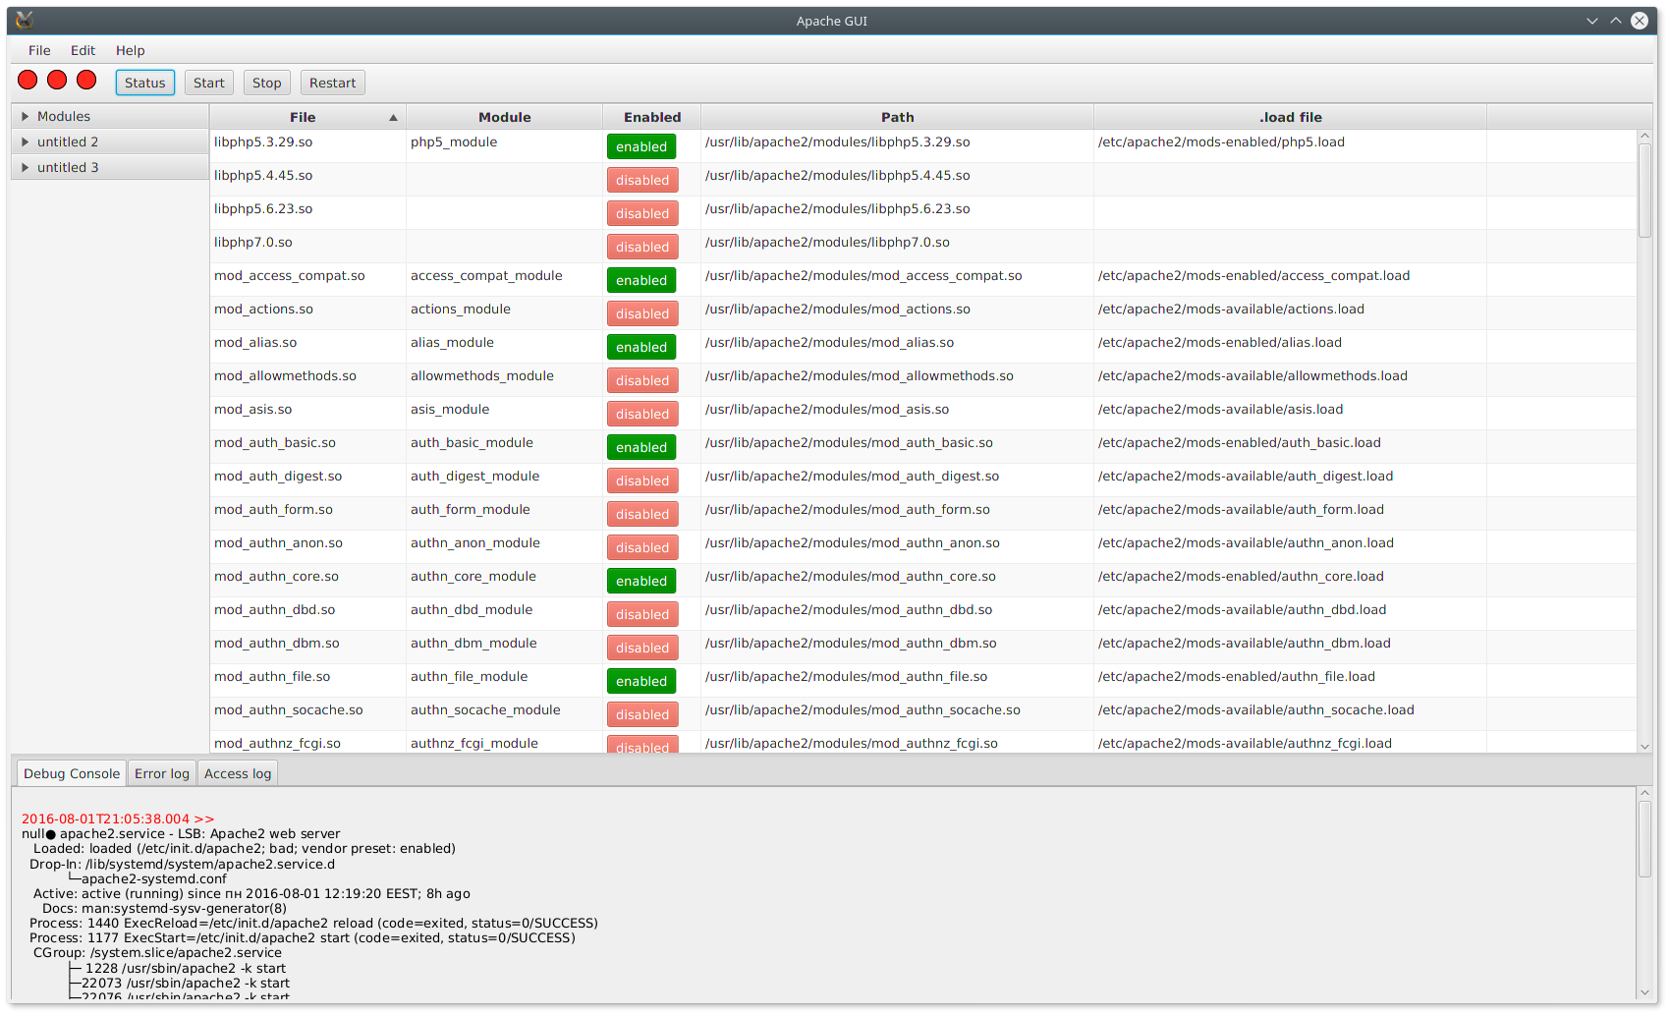Enable the auth_digest_module toggle
Image resolution: width=1670 pixels, height=1016 pixels.
(x=642, y=480)
